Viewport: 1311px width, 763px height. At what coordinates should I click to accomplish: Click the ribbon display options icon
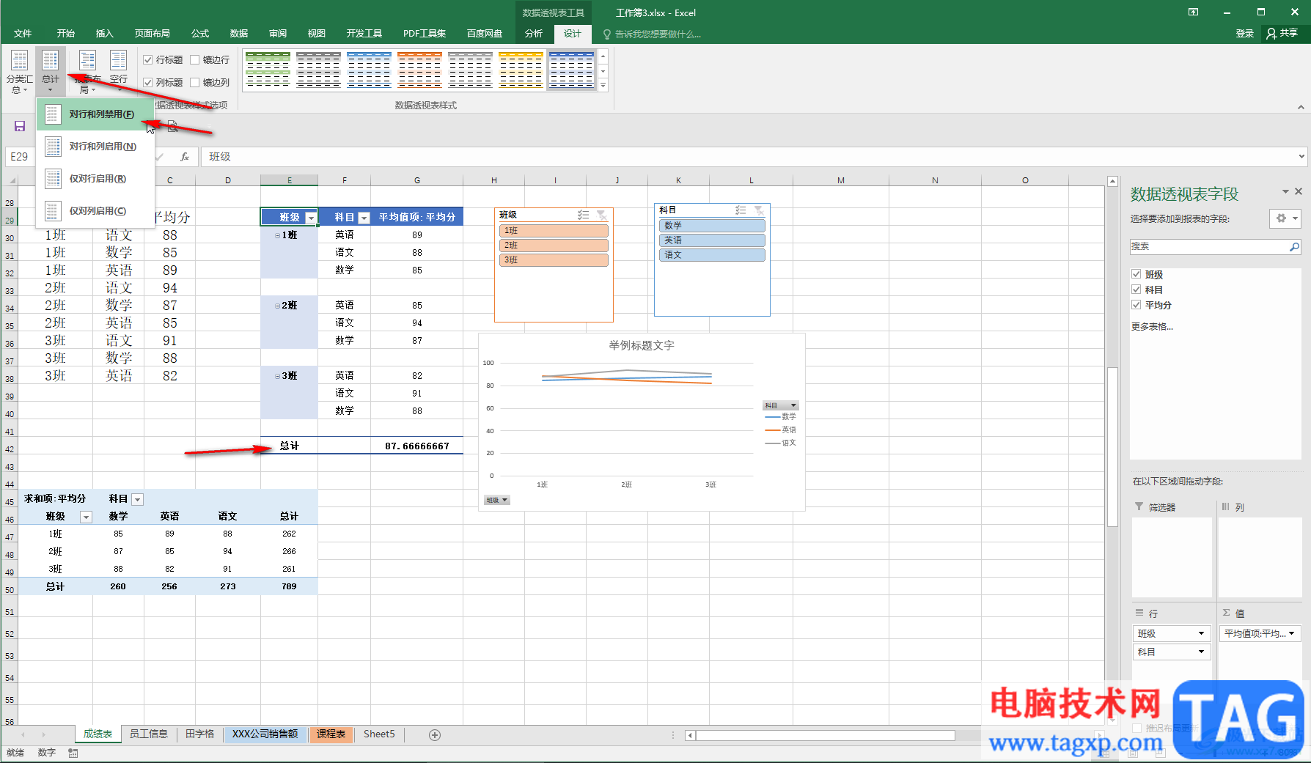1194,12
